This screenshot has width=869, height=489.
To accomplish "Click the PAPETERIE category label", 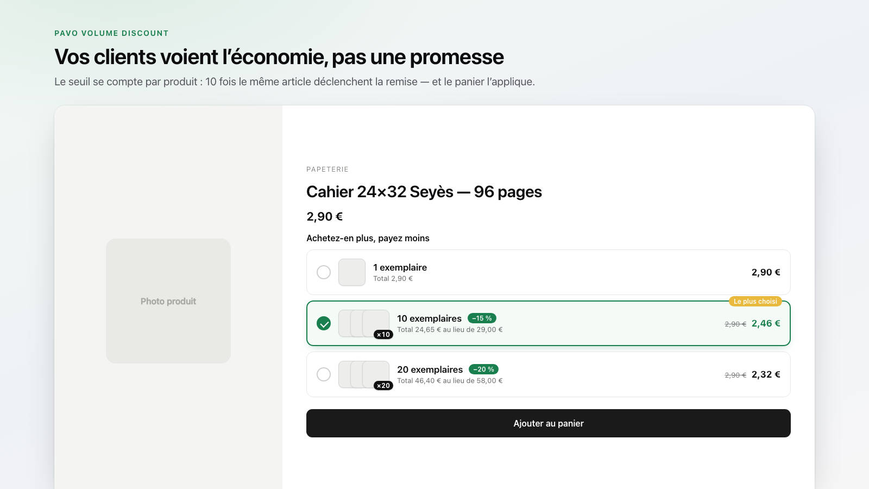I will coord(328,170).
